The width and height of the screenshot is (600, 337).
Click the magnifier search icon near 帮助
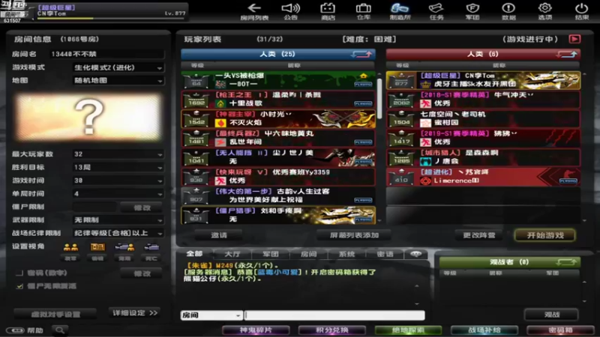coord(60,330)
